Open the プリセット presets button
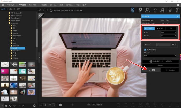This screenshot has height=108, width=181. [x=161, y=66]
